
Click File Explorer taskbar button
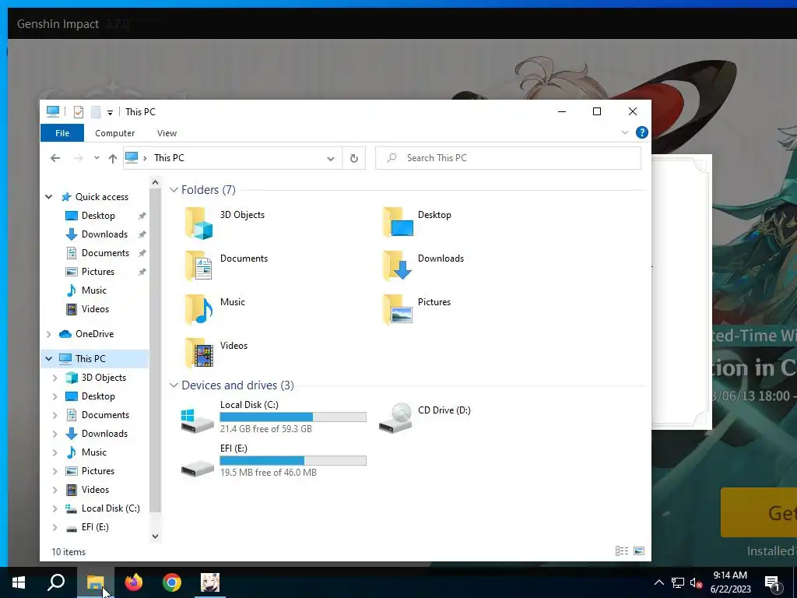95,582
